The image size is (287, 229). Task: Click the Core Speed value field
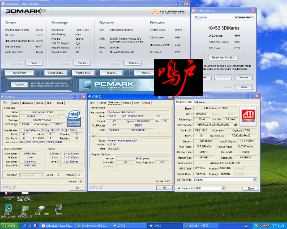tap(30, 153)
